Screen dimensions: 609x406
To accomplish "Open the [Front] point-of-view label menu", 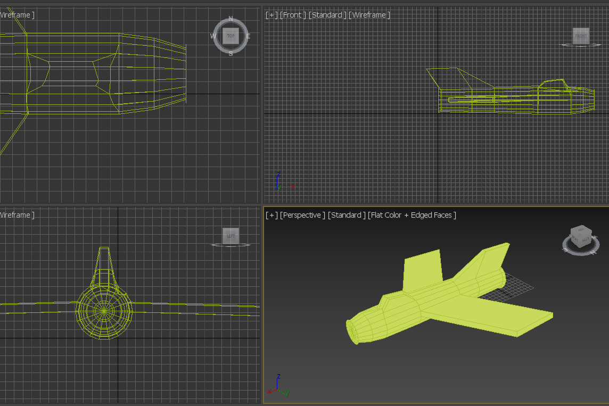I will pos(293,15).
